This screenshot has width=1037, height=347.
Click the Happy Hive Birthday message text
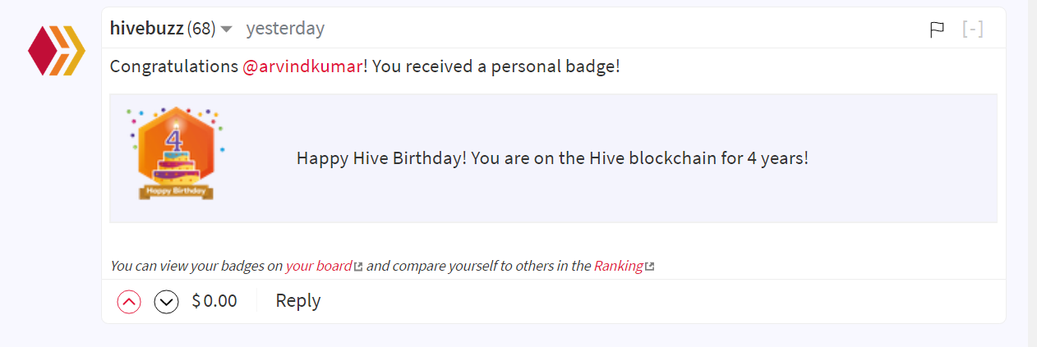(552, 158)
